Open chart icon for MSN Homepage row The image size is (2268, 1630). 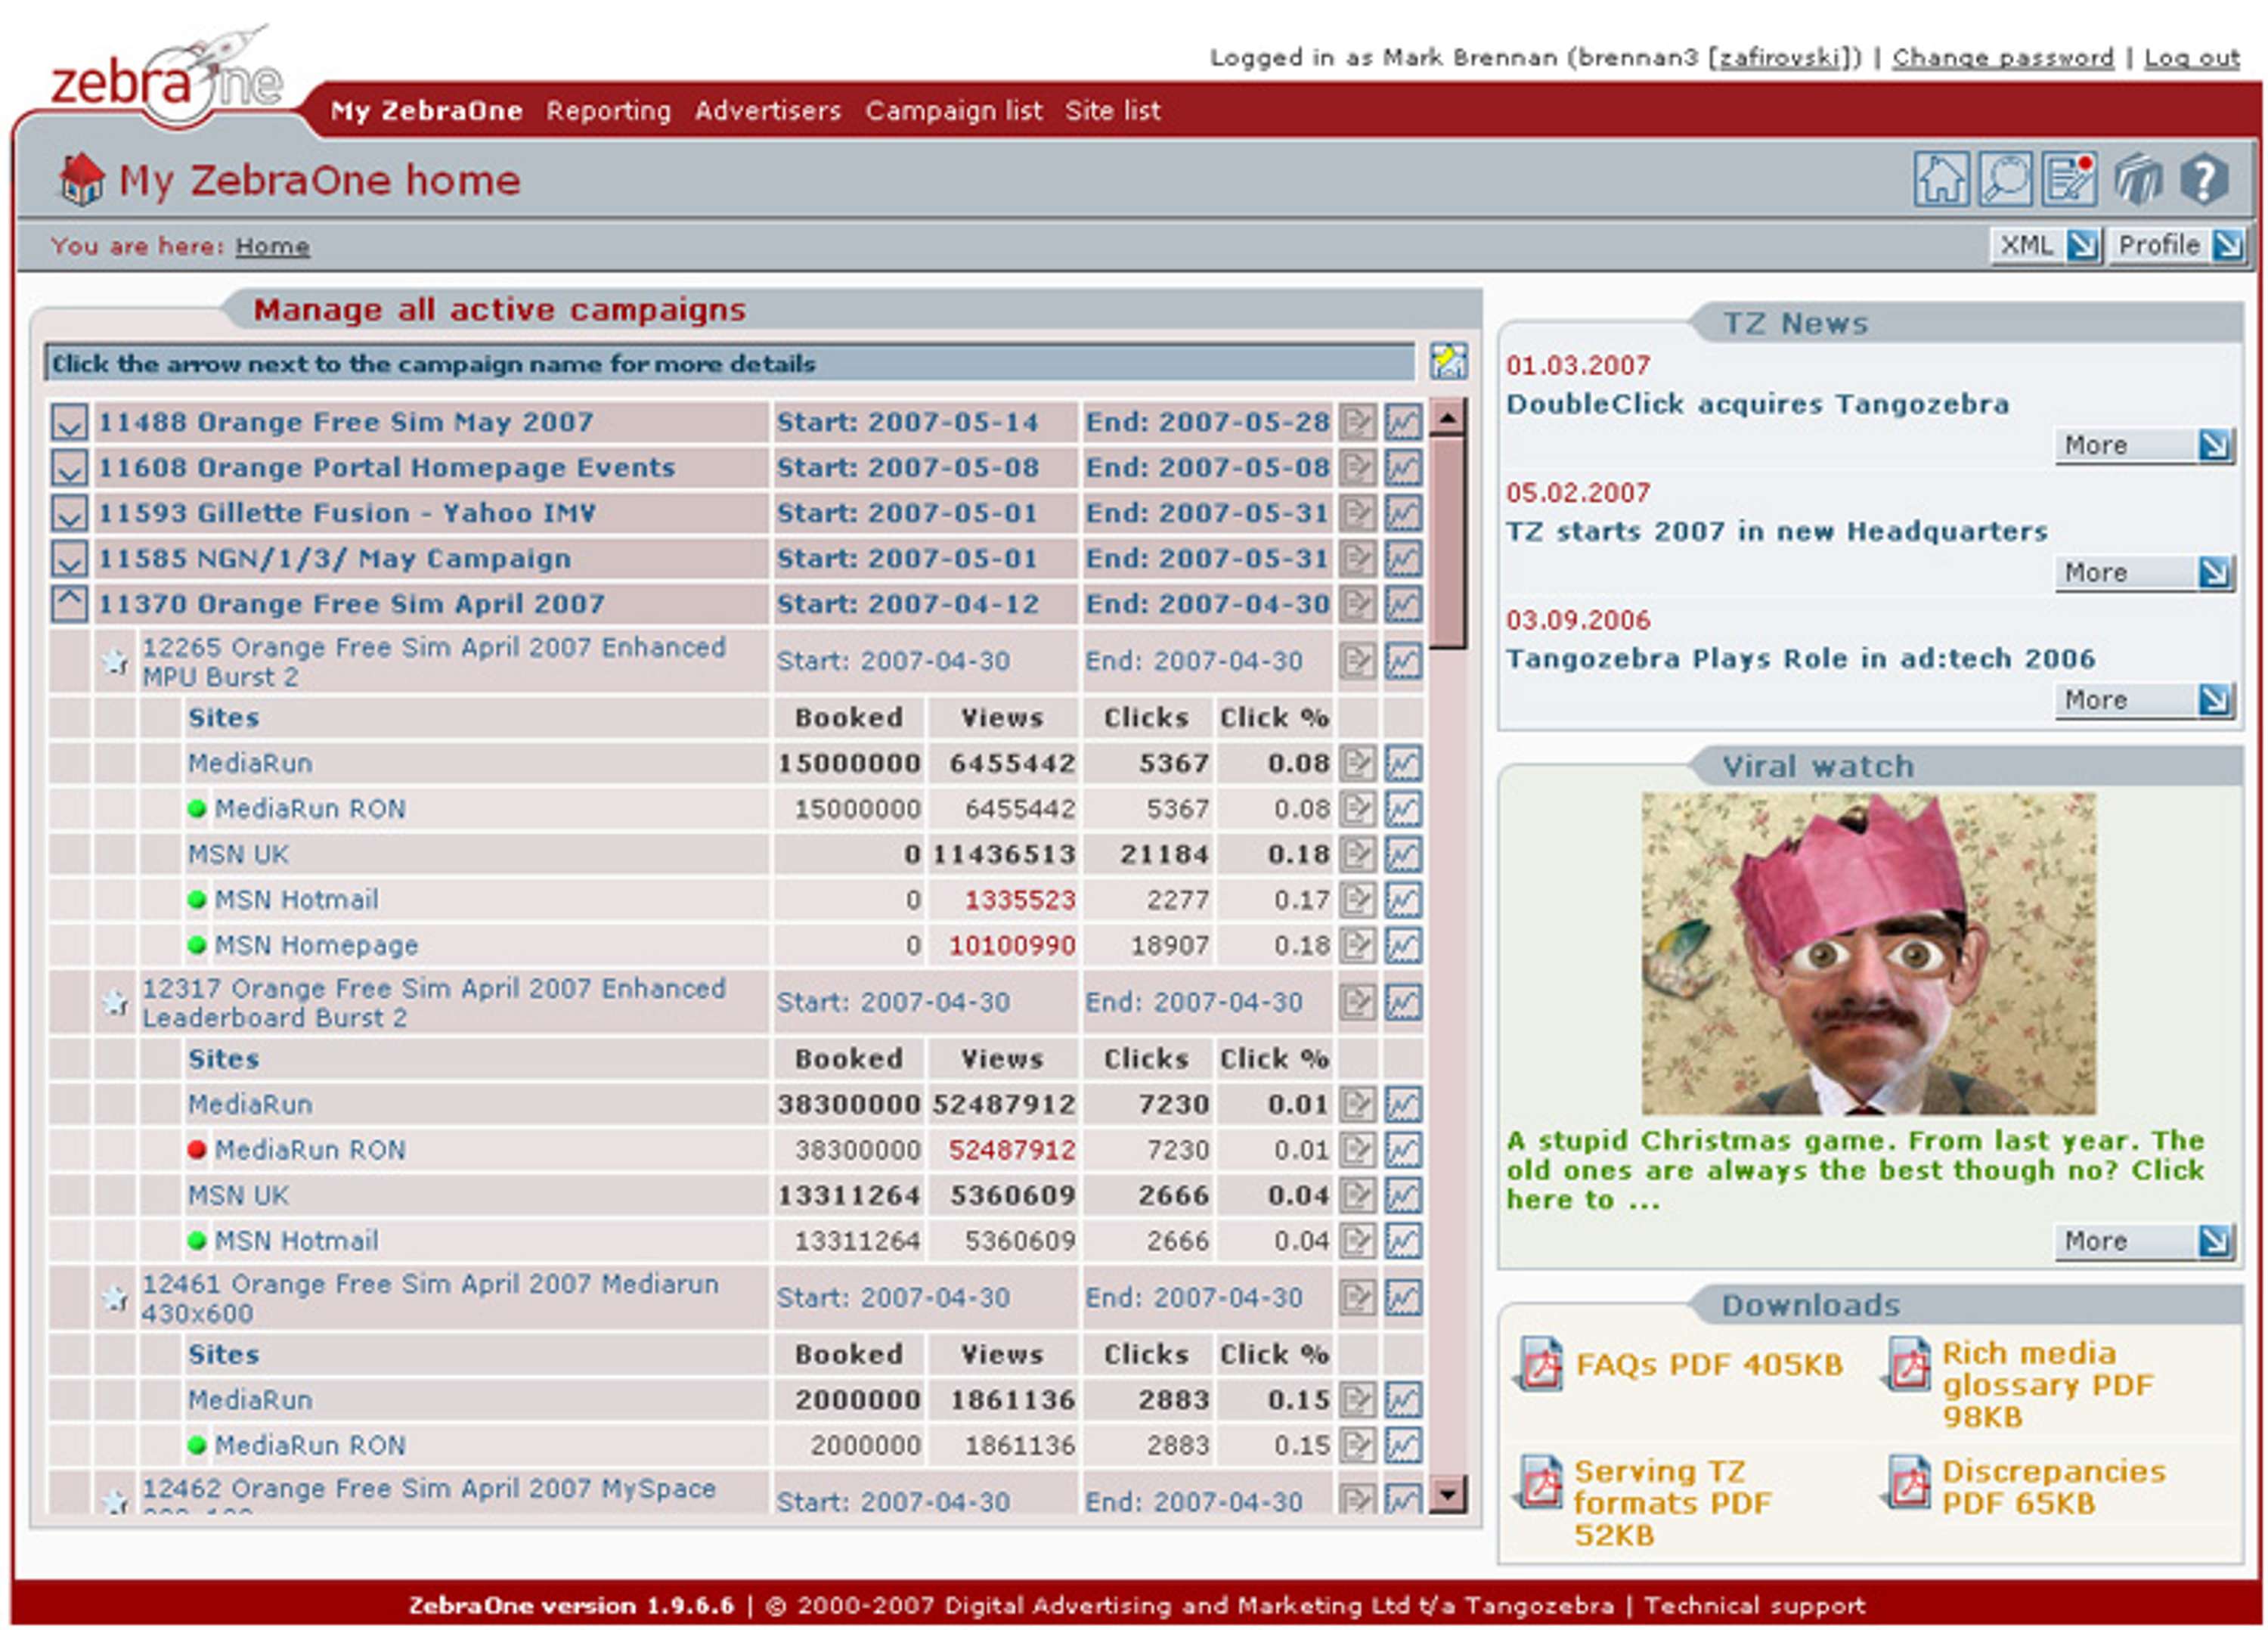1403,945
